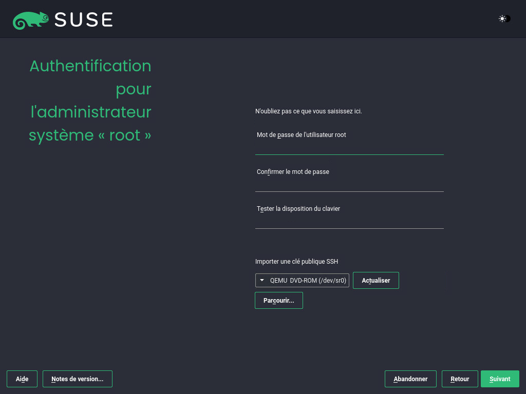
Task: Click the Confirmer le mot de passe field
Action: pos(349,184)
